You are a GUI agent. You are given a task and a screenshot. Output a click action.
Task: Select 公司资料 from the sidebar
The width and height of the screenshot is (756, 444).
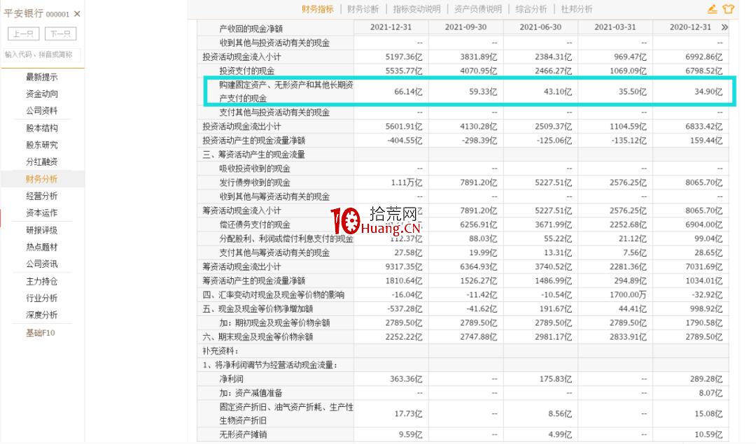pyautogui.click(x=42, y=110)
